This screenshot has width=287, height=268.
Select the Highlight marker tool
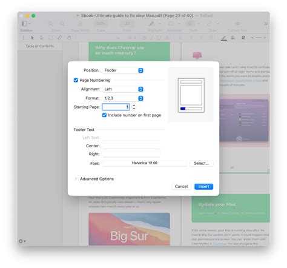coord(151,24)
